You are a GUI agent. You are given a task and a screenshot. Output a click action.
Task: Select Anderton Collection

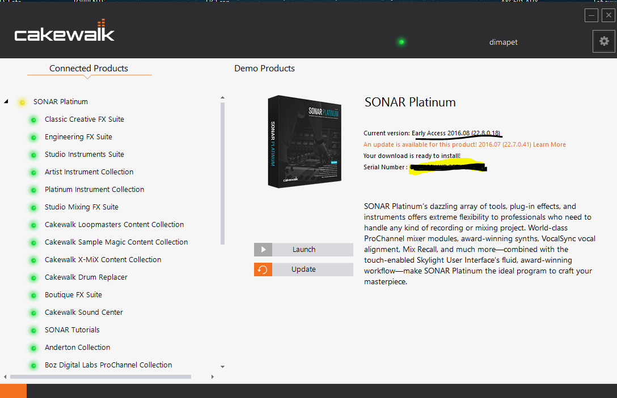pos(77,347)
